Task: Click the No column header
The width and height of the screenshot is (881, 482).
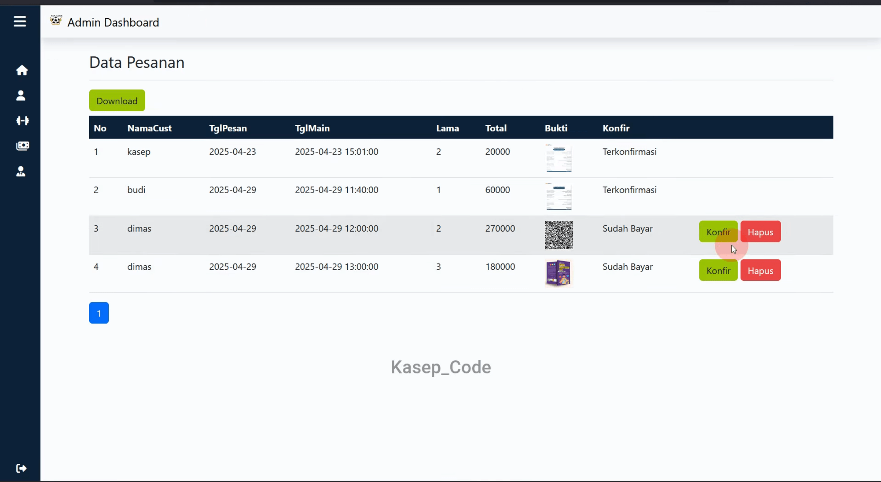Action: pos(100,128)
